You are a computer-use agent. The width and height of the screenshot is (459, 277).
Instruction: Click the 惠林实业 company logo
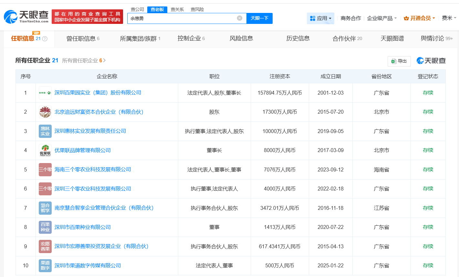tap(45, 131)
